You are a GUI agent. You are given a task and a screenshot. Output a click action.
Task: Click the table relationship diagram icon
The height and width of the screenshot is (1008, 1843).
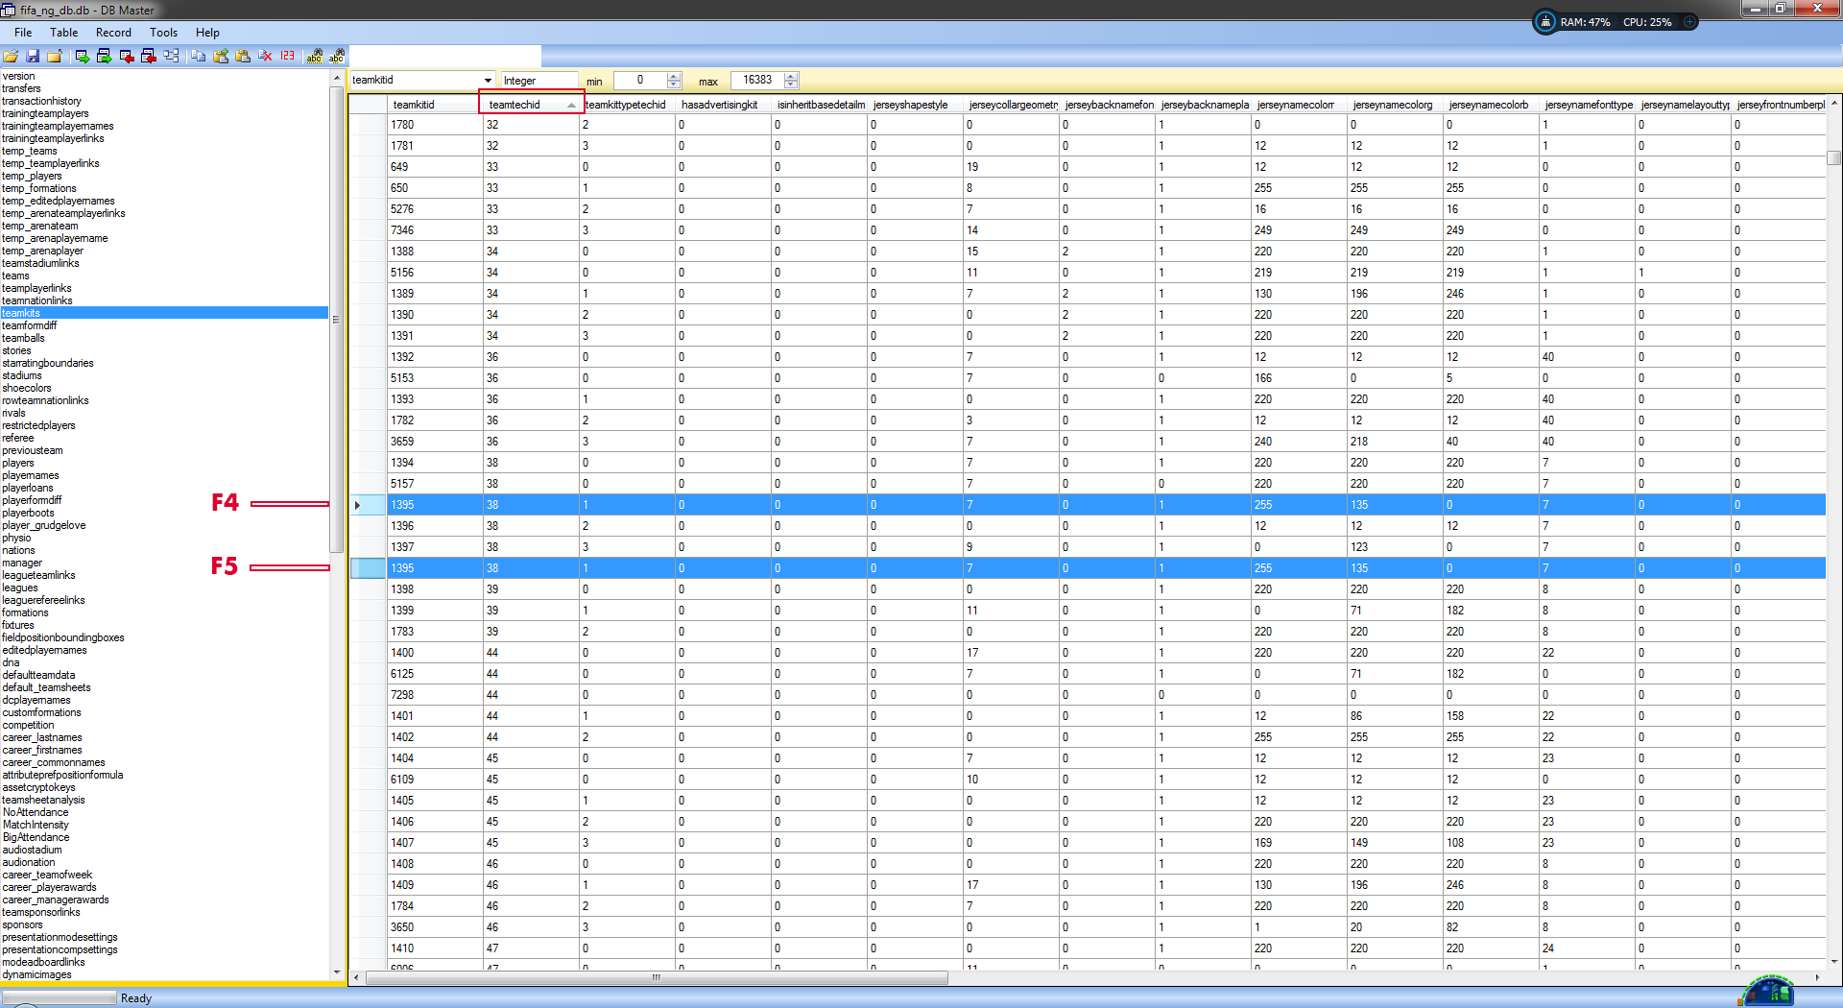pyautogui.click(x=171, y=57)
